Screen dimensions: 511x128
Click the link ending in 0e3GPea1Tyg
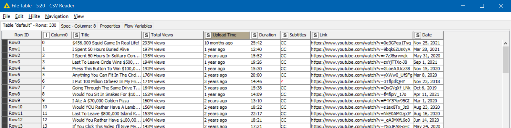[361, 43]
